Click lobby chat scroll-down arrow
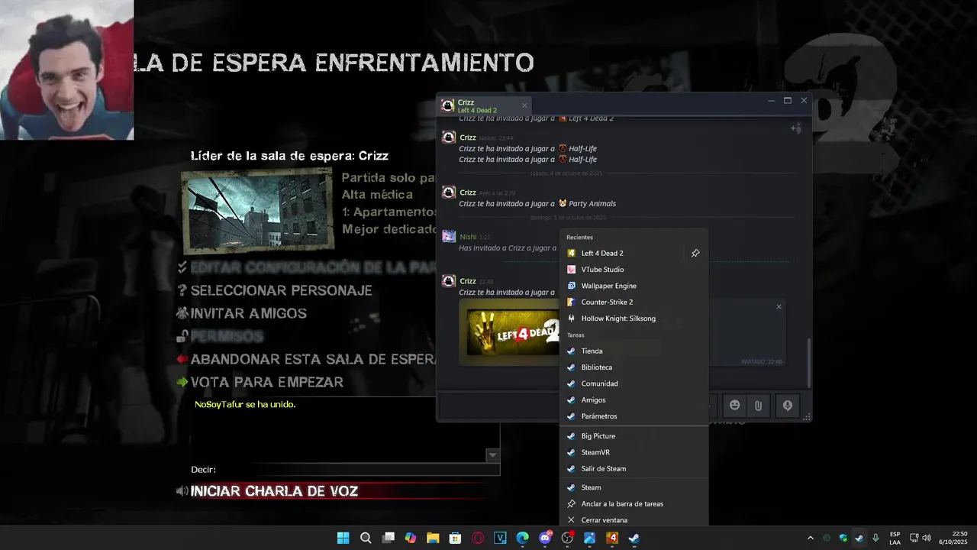This screenshot has width=977, height=550. tap(492, 455)
